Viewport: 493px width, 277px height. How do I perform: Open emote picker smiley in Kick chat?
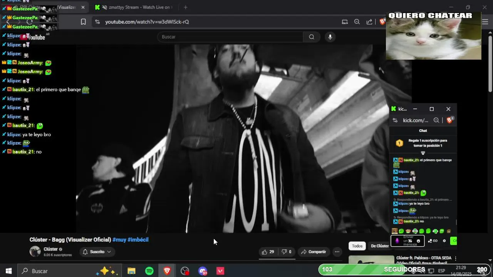pos(419,241)
